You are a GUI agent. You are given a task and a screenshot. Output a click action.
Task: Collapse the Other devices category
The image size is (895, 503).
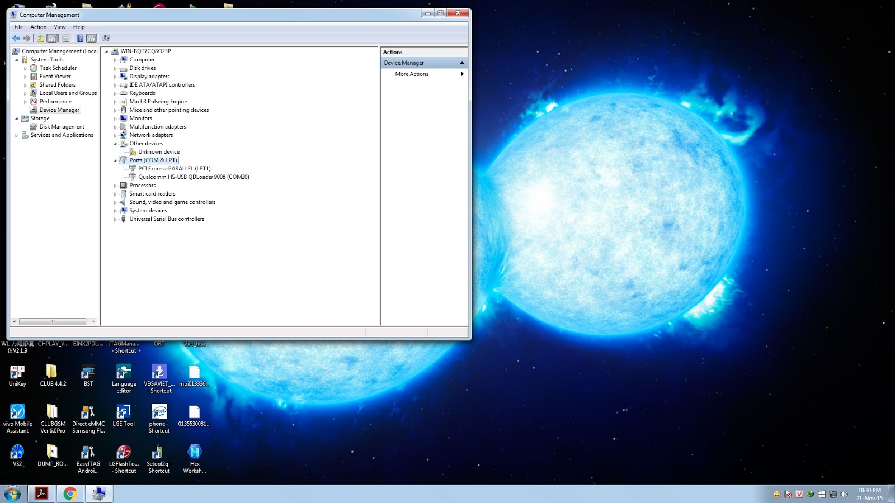(x=115, y=144)
